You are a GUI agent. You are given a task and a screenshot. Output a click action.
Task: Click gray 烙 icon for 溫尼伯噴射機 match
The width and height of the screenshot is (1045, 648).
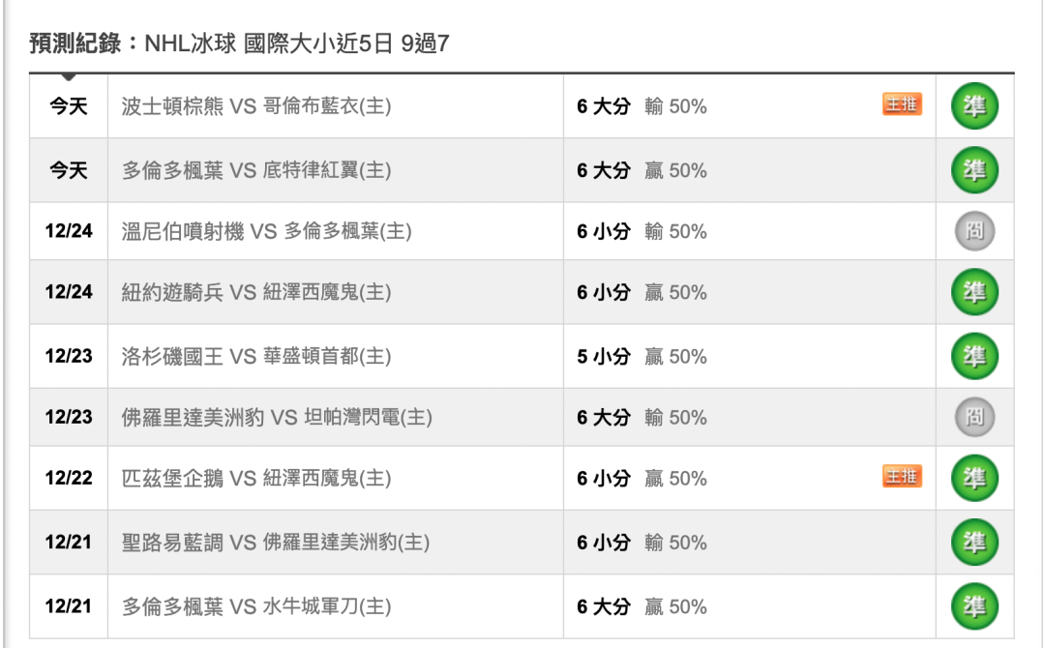pyautogui.click(x=974, y=231)
